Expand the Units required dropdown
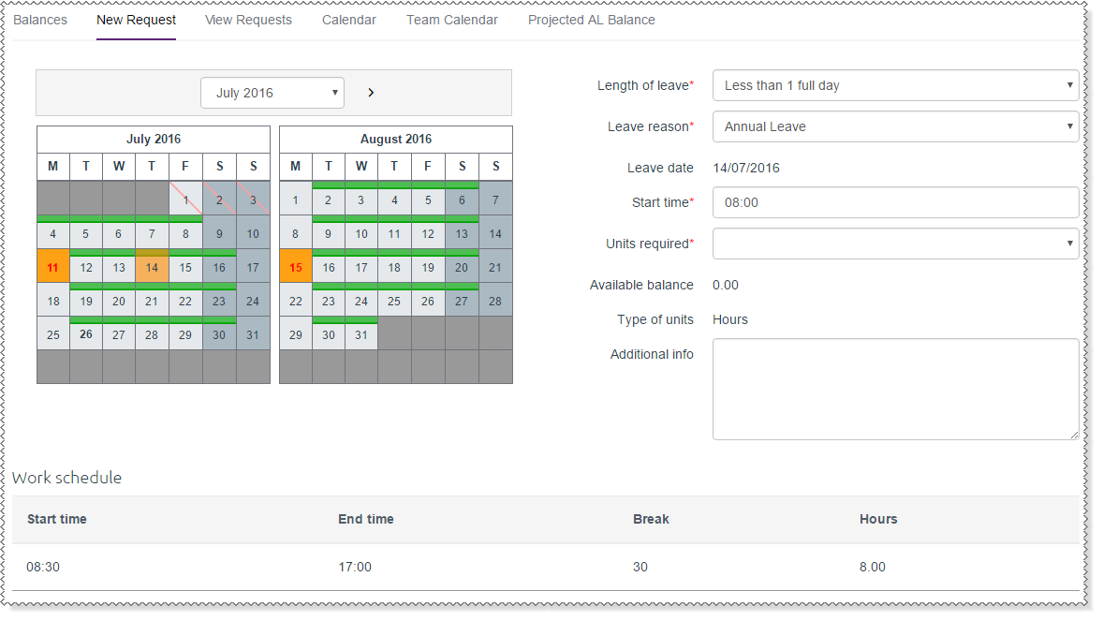This screenshot has height=621, width=1103. (x=895, y=244)
